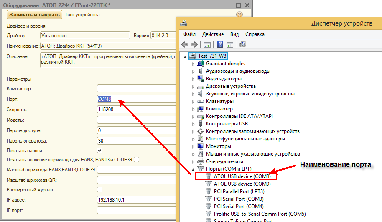Click the back arrow in Device Manager toolbar

[185, 44]
